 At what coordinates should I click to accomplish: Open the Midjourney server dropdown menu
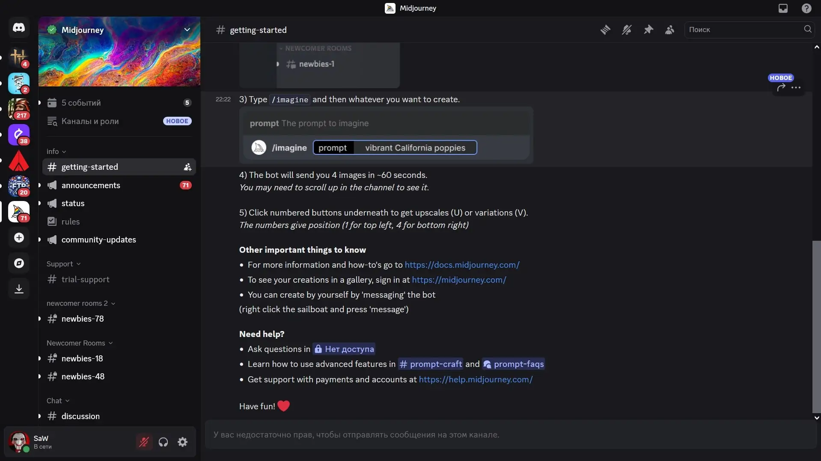click(187, 30)
